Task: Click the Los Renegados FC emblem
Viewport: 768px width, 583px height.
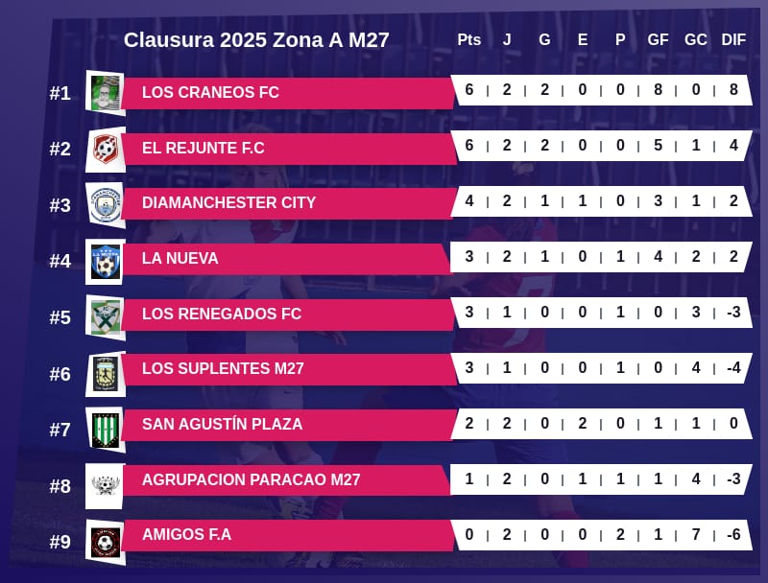Action: click(106, 316)
